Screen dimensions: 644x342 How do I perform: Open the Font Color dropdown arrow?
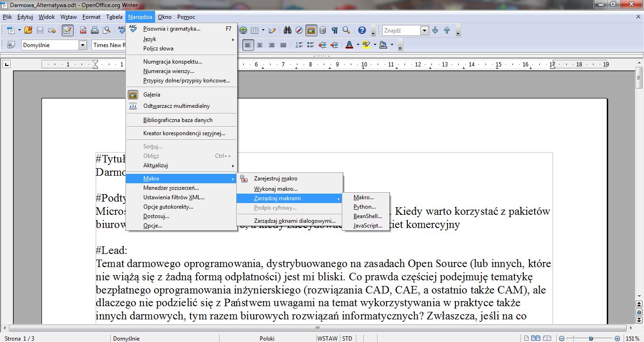pyautogui.click(x=358, y=45)
